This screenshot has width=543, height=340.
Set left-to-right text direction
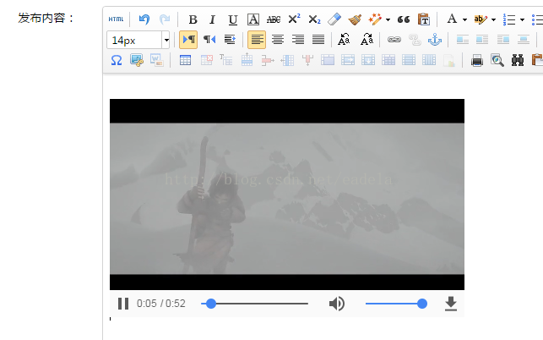pyautogui.click(x=188, y=40)
